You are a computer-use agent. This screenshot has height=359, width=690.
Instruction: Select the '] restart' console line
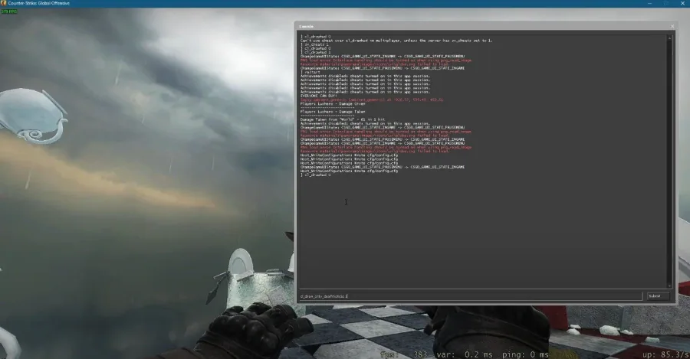(x=310, y=72)
